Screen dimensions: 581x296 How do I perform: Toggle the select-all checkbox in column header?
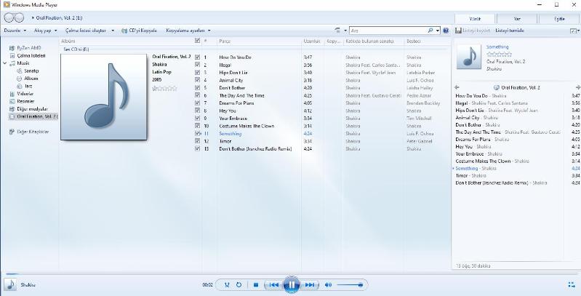(x=197, y=41)
